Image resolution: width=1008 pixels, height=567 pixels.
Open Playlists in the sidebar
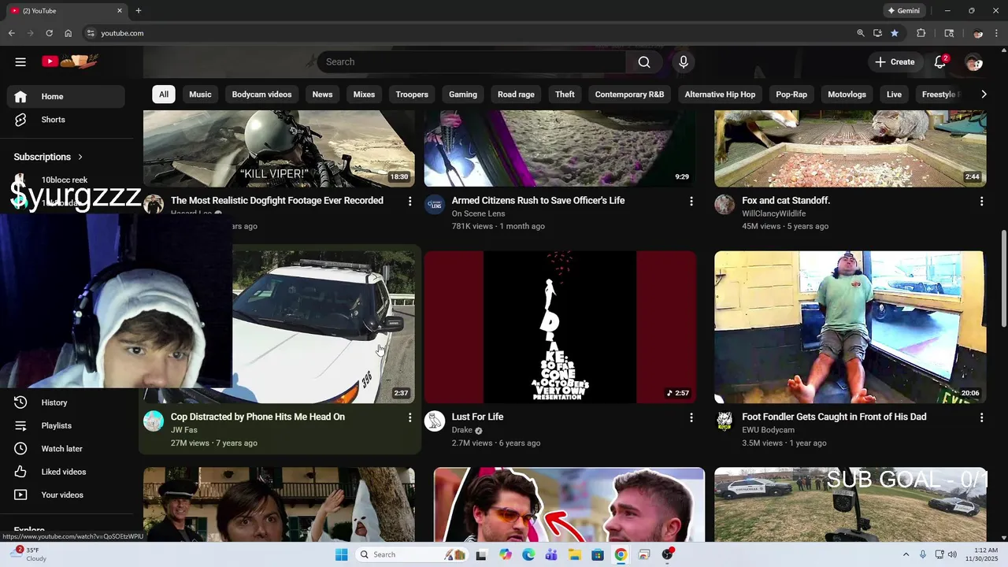(66, 425)
